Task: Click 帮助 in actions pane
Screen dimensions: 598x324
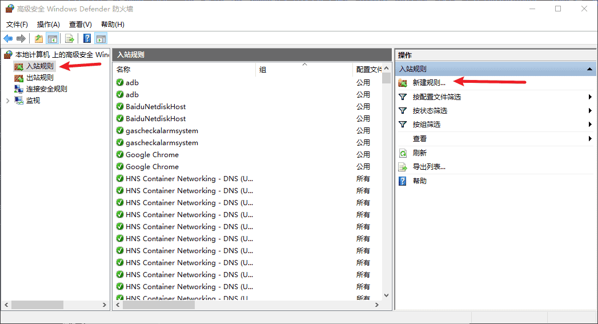Action: (420, 181)
